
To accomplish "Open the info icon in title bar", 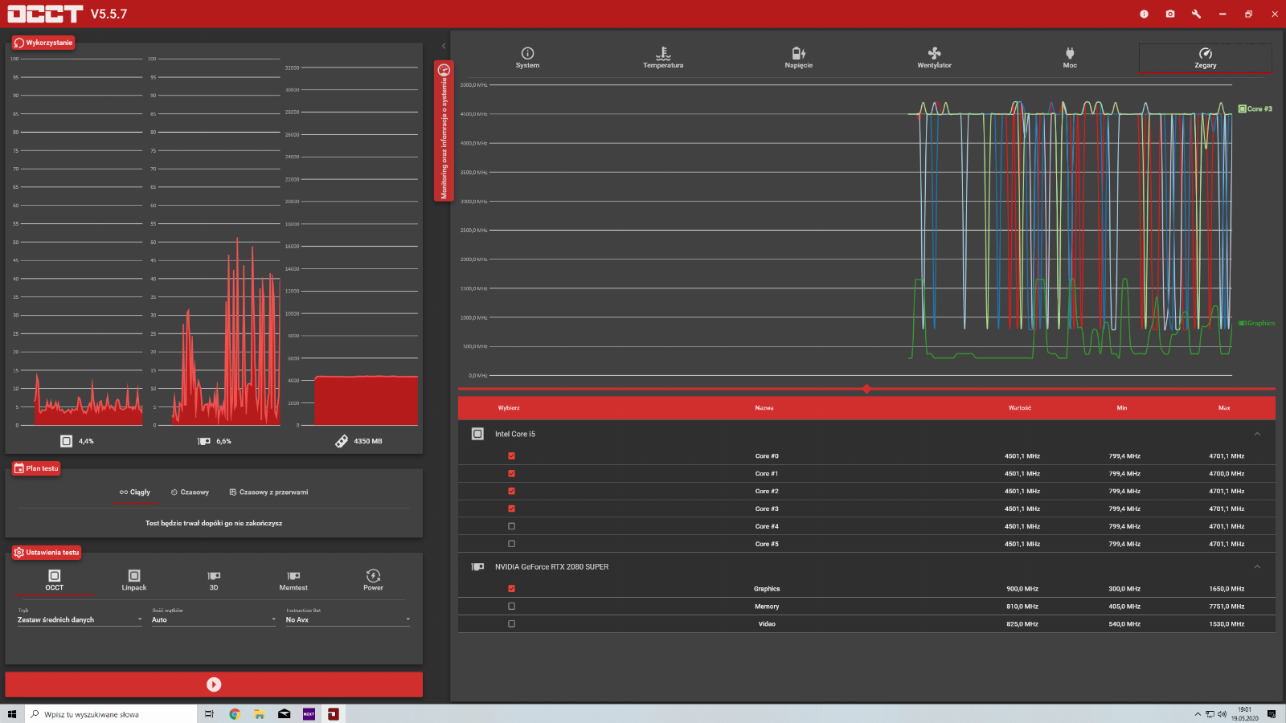I will [1144, 14].
